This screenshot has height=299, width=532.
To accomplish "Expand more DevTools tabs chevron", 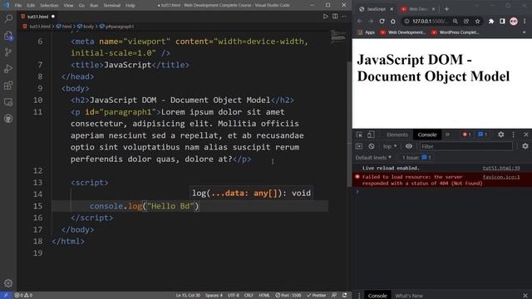I will point(447,135).
